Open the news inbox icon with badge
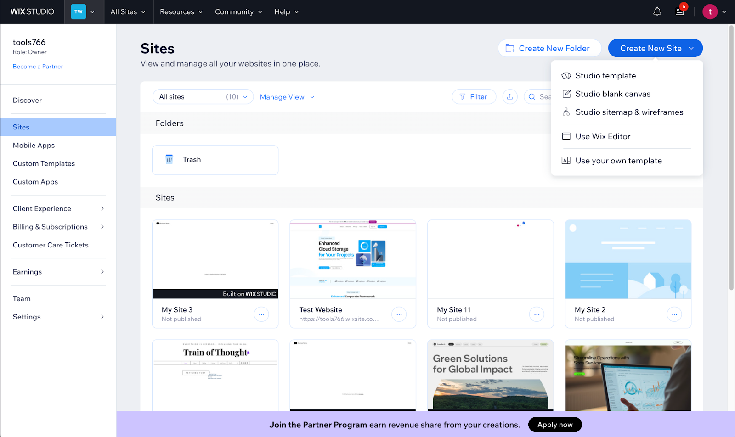735x437 pixels. 680,11
